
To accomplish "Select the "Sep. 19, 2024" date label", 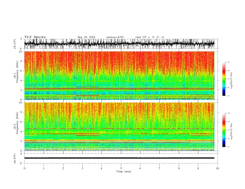I will [x=86, y=37].
